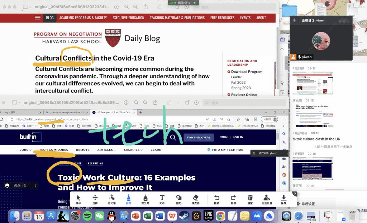Click the LEARN nav link
Image resolution: width=367 pixels, height=223 pixels.
156,150
